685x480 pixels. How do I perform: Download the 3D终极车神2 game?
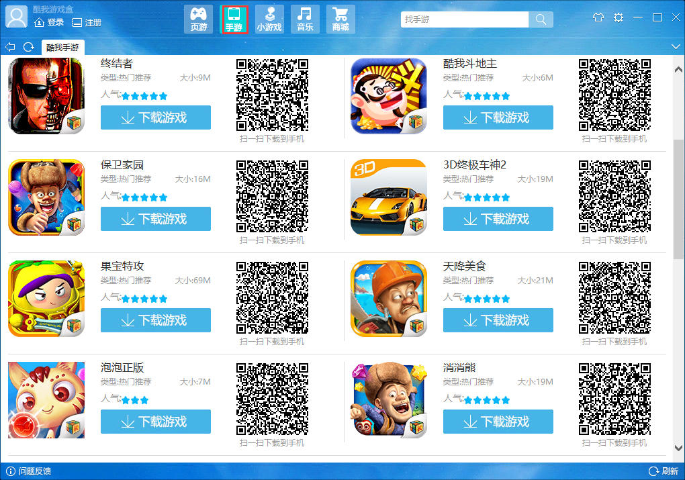(498, 219)
